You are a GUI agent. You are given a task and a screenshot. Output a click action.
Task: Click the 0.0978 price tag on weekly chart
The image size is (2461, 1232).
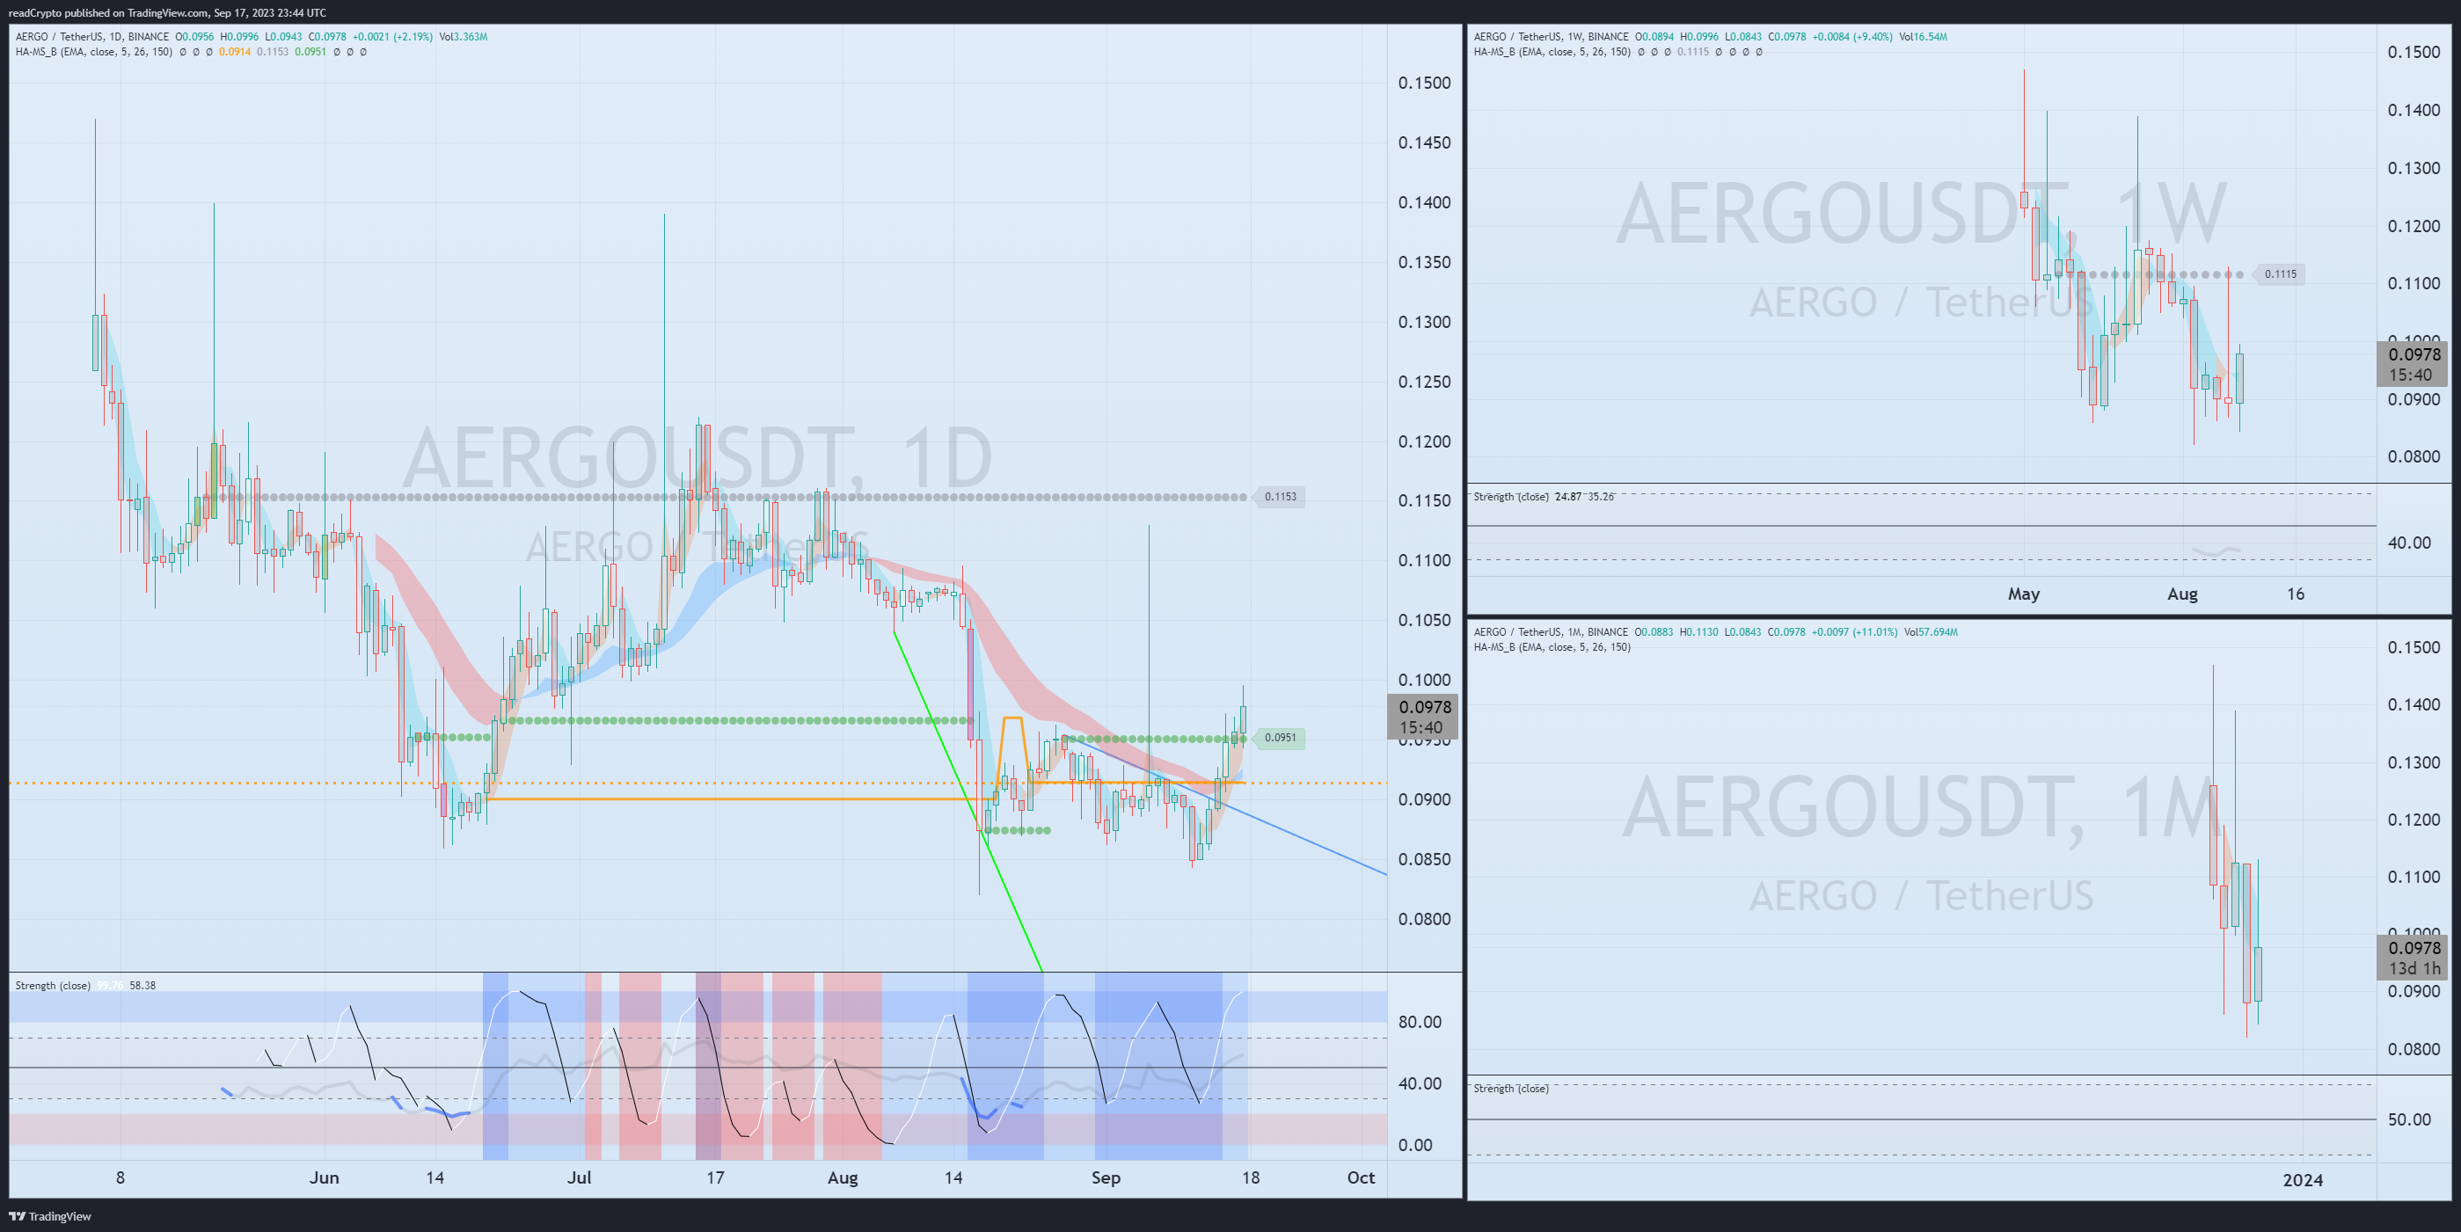point(2414,364)
